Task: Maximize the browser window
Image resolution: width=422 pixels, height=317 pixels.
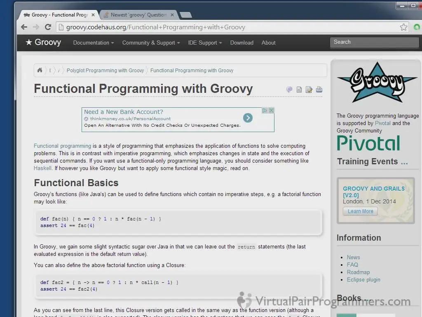Action: pos(413,5)
